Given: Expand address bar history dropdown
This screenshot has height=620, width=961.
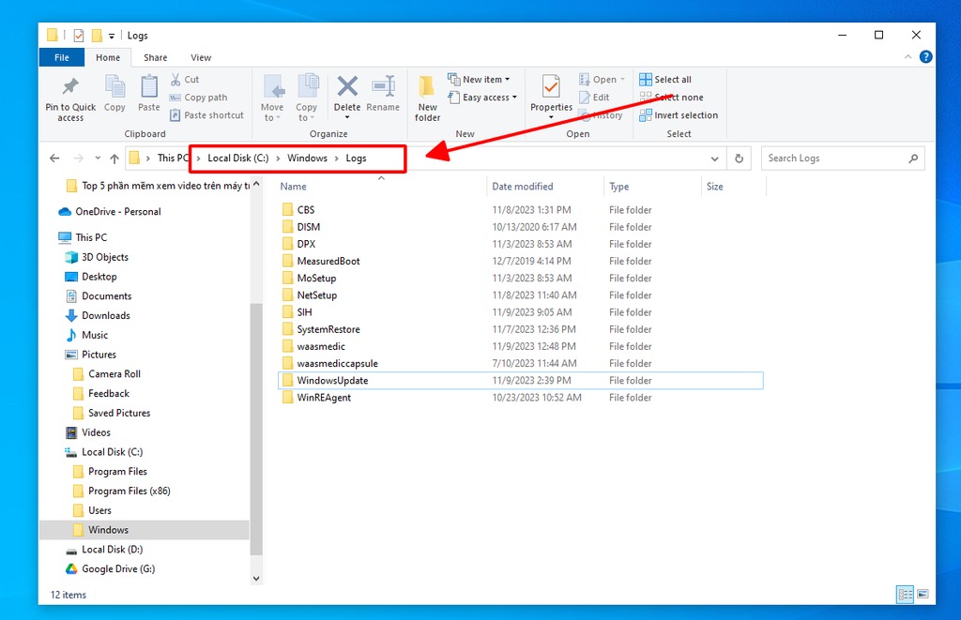Looking at the screenshot, I should pos(714,159).
